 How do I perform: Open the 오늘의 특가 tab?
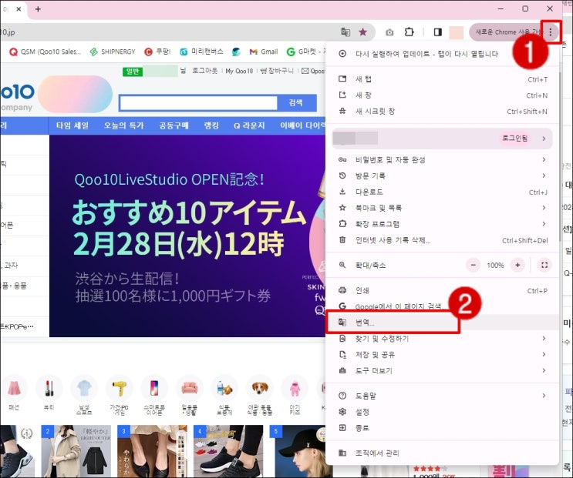(124, 125)
